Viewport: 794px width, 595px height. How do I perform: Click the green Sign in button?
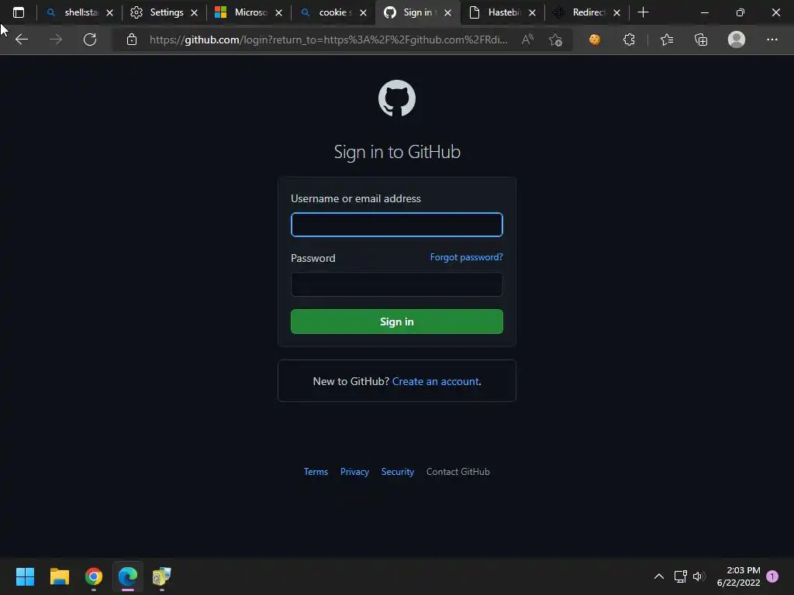[x=396, y=322]
